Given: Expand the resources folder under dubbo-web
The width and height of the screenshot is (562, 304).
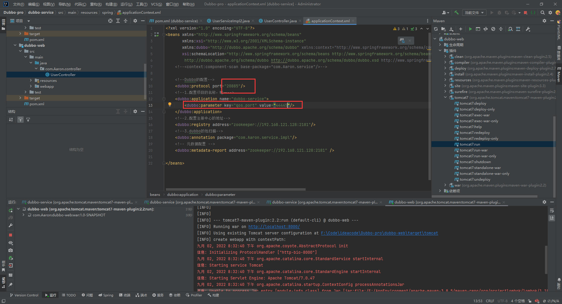Looking at the screenshot, I should coord(31,80).
